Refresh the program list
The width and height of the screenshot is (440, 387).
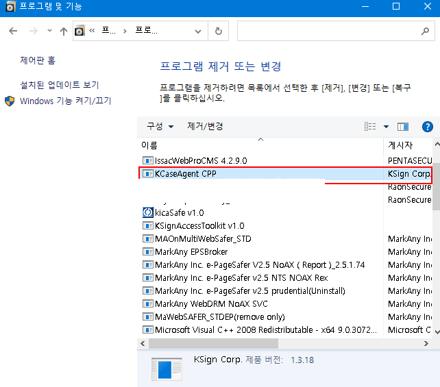[219, 31]
